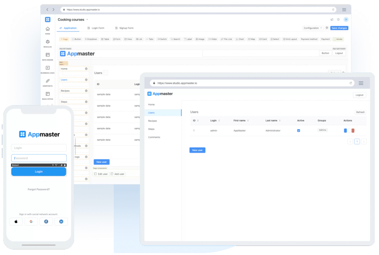
Task: Open settings gear next to Configuration
Action: [327, 28]
